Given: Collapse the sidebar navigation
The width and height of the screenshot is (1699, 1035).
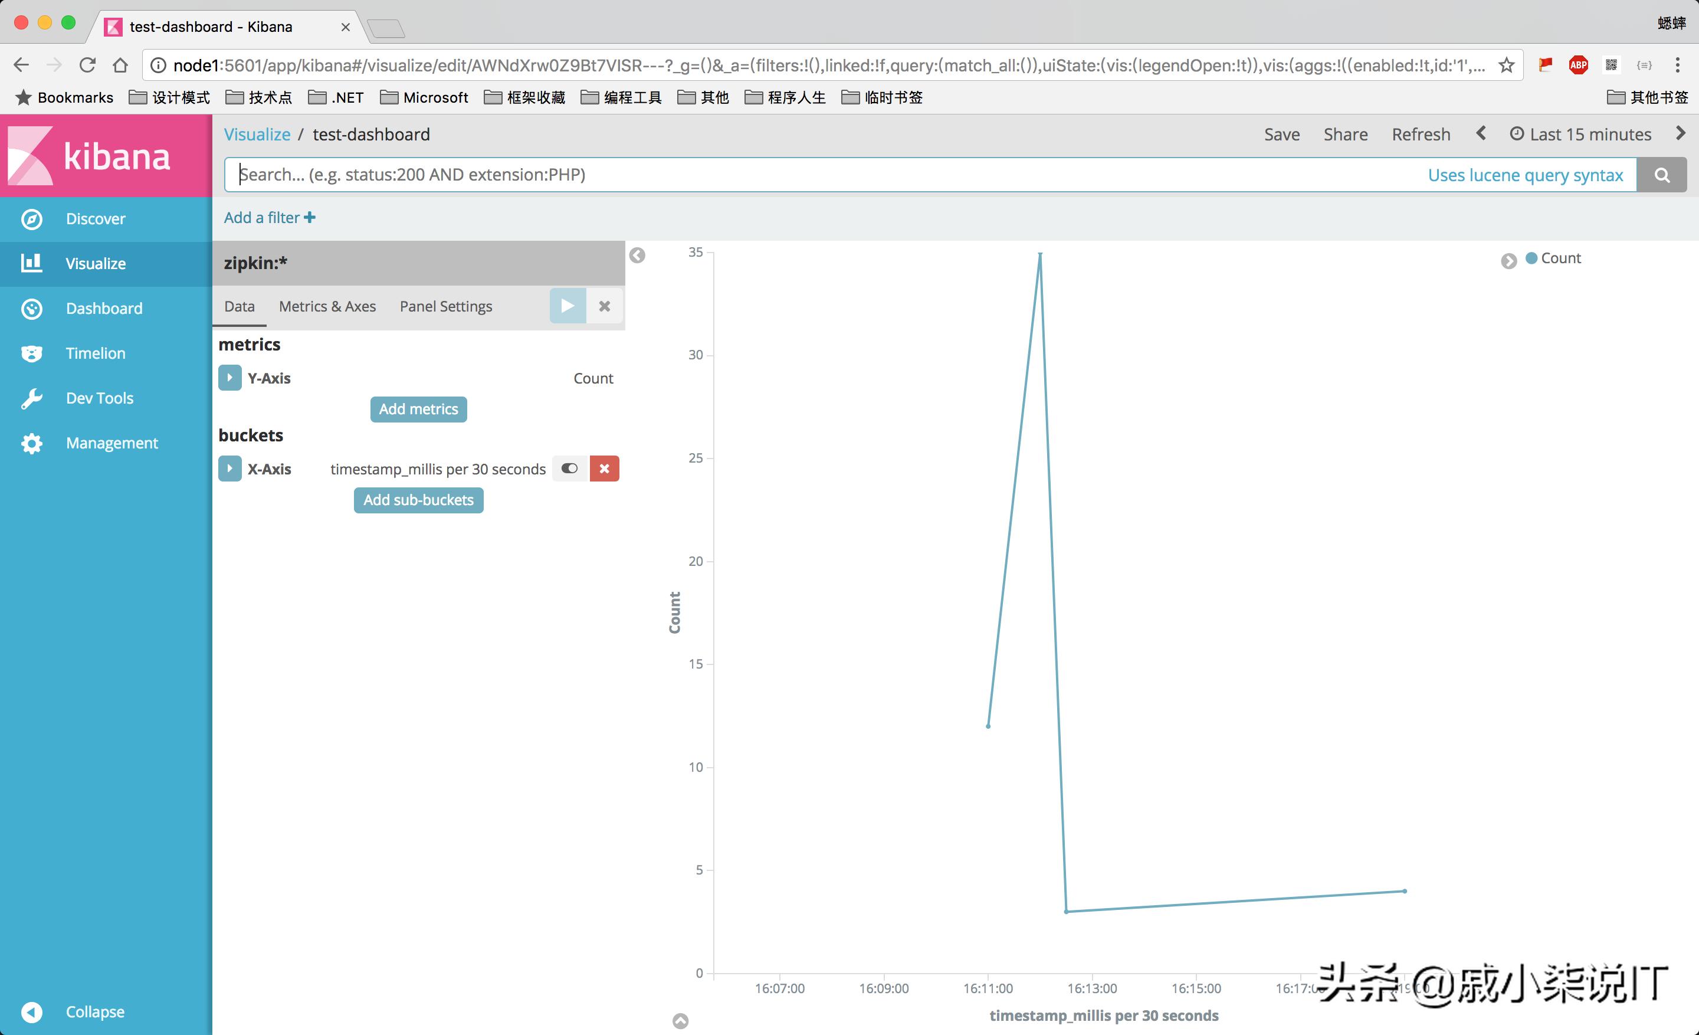Looking at the screenshot, I should coord(32,1011).
